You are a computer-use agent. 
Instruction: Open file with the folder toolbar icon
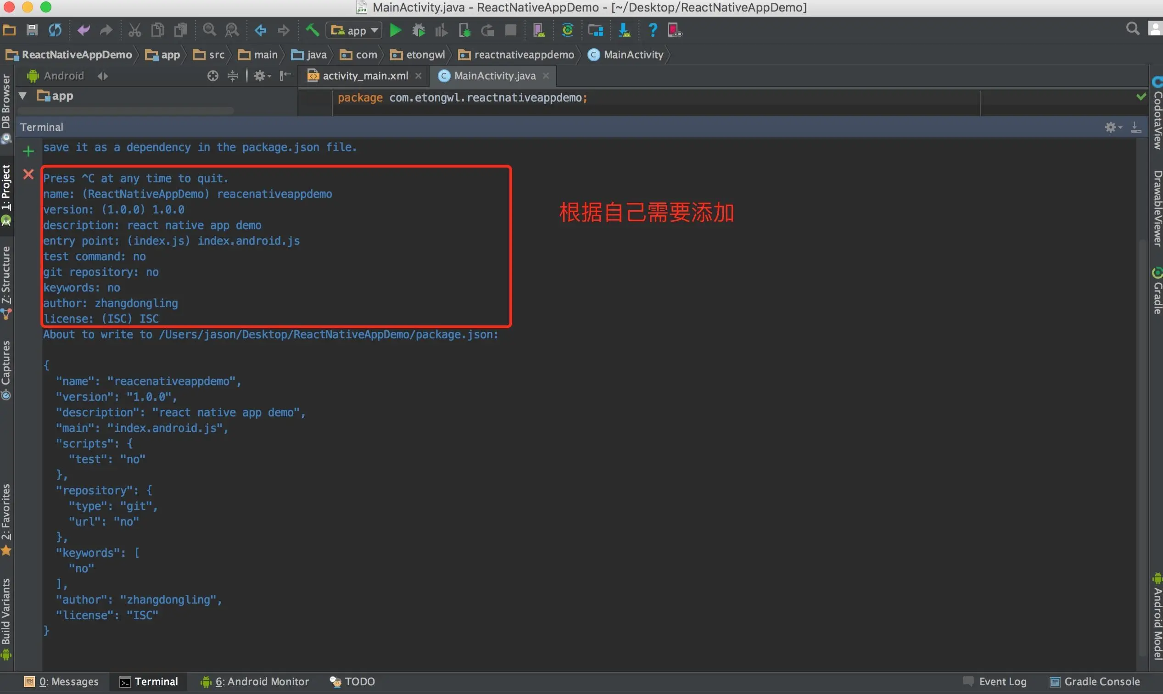pyautogui.click(x=9, y=30)
